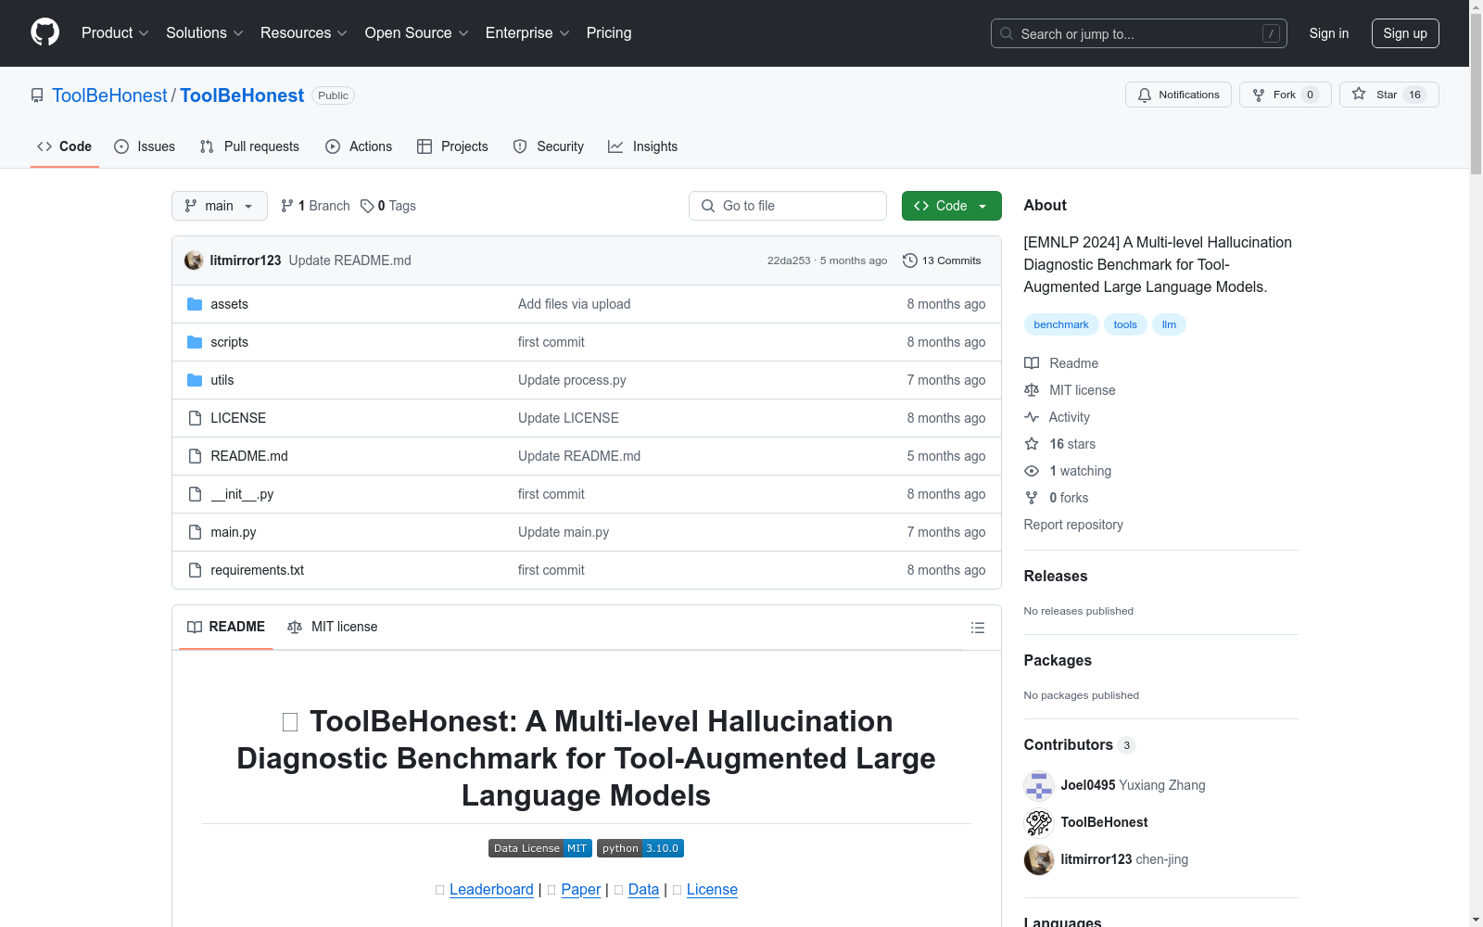Click the vertical page scrollbar
This screenshot has height=927, width=1483.
(x=1476, y=93)
